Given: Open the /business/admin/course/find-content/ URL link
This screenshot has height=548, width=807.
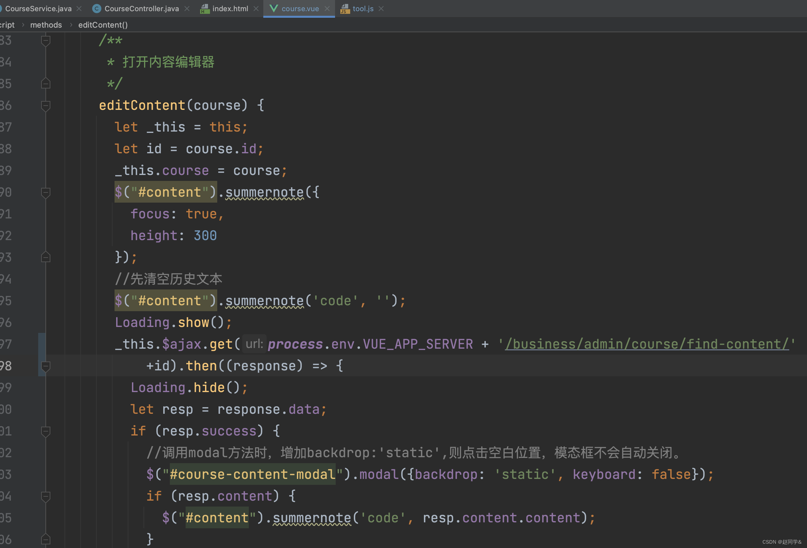Looking at the screenshot, I should click(x=647, y=344).
